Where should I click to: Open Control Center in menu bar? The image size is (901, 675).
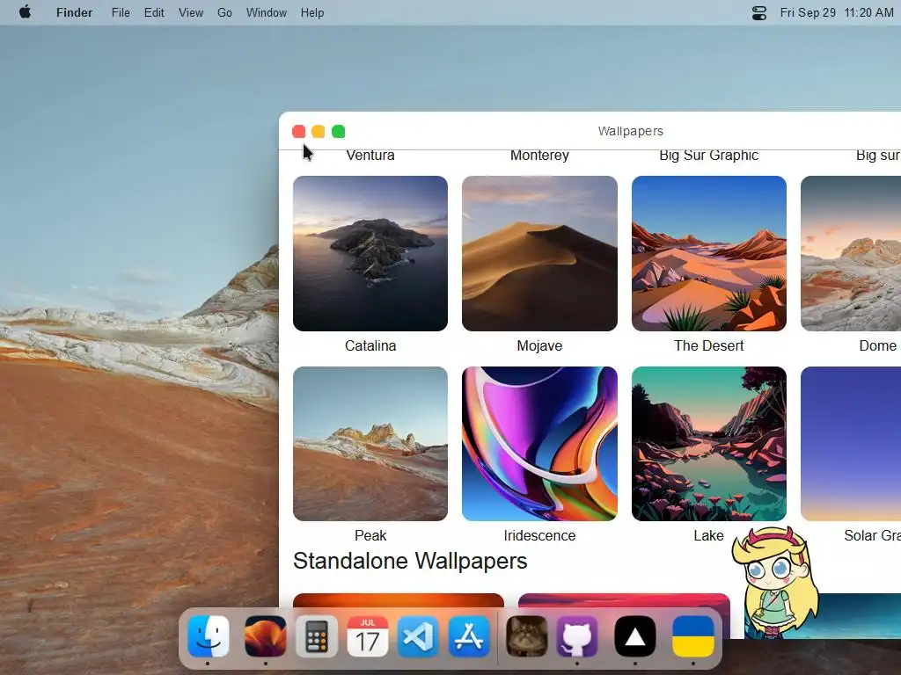click(x=759, y=12)
